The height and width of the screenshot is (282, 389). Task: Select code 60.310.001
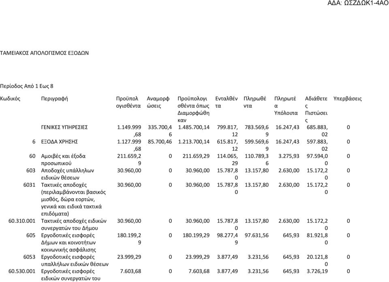coord(22,221)
